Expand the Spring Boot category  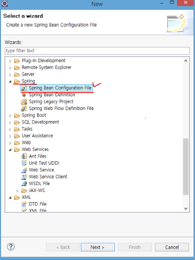pos(10,116)
